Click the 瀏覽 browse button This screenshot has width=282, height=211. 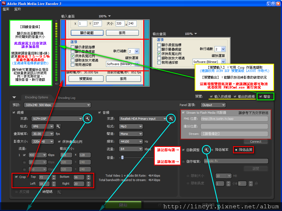coord(256,169)
